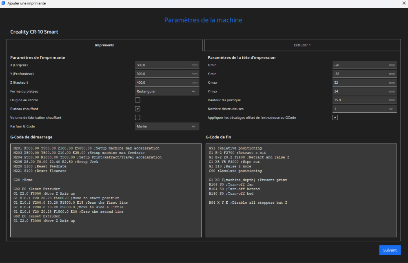Image resolution: width=408 pixels, height=263 pixels.
Task: Click the Hauteur du portique field
Action: pos(364,100)
